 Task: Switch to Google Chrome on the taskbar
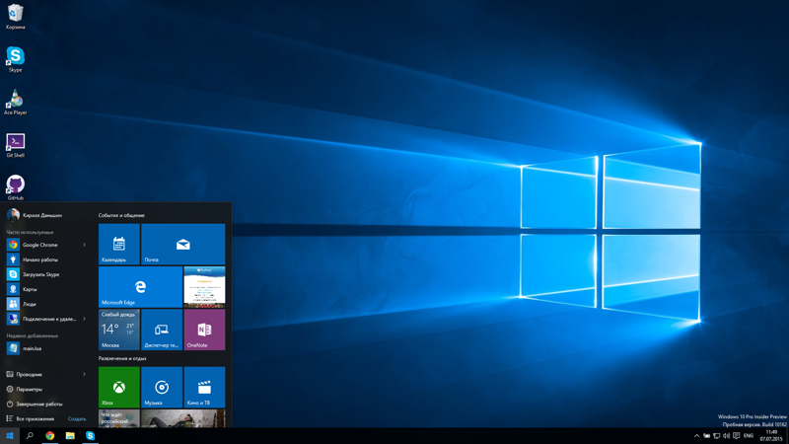[x=50, y=436]
